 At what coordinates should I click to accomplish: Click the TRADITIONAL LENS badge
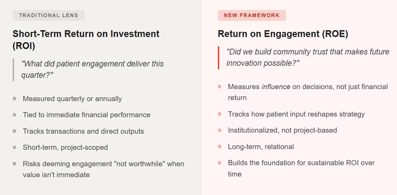[48, 15]
